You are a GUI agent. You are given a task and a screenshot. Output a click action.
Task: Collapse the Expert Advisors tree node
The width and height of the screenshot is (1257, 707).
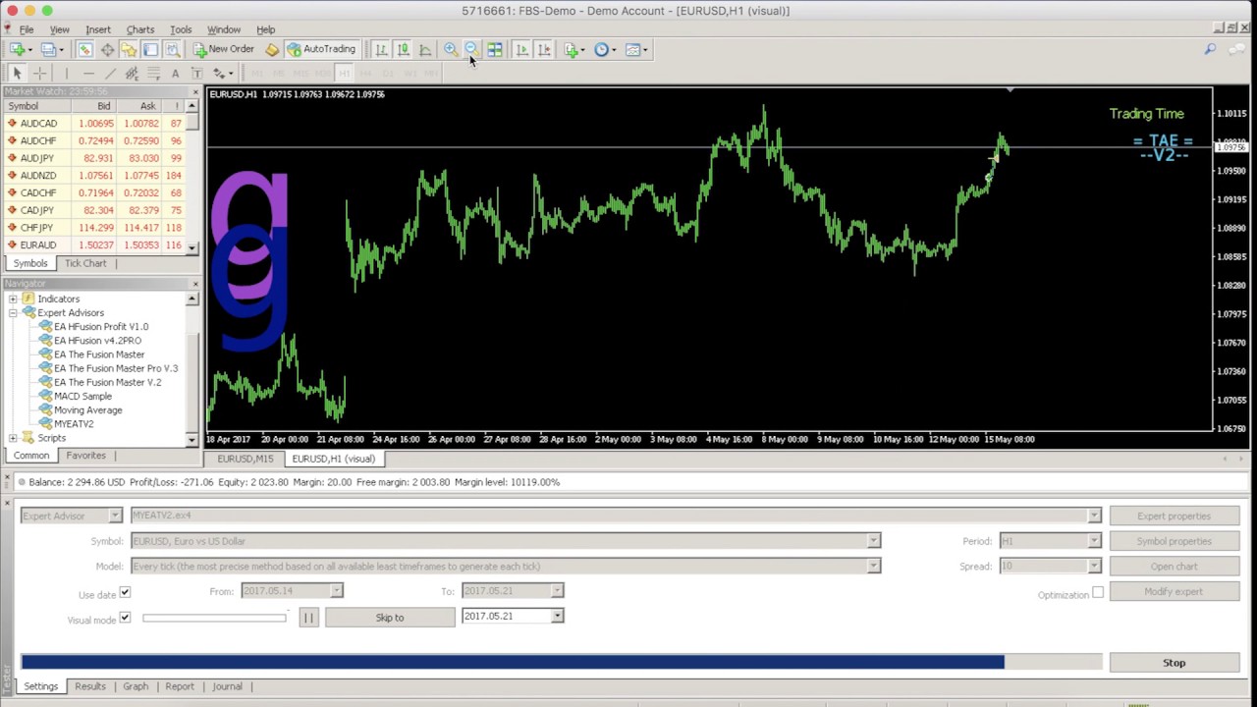tap(13, 312)
